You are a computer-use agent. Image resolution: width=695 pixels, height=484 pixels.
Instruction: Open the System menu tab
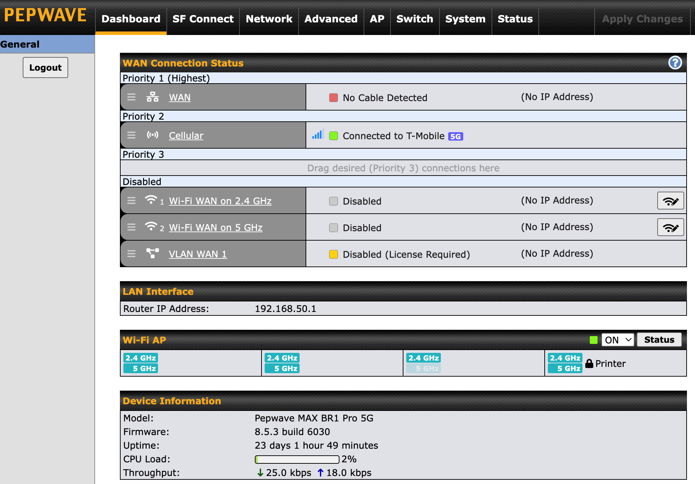tap(465, 19)
